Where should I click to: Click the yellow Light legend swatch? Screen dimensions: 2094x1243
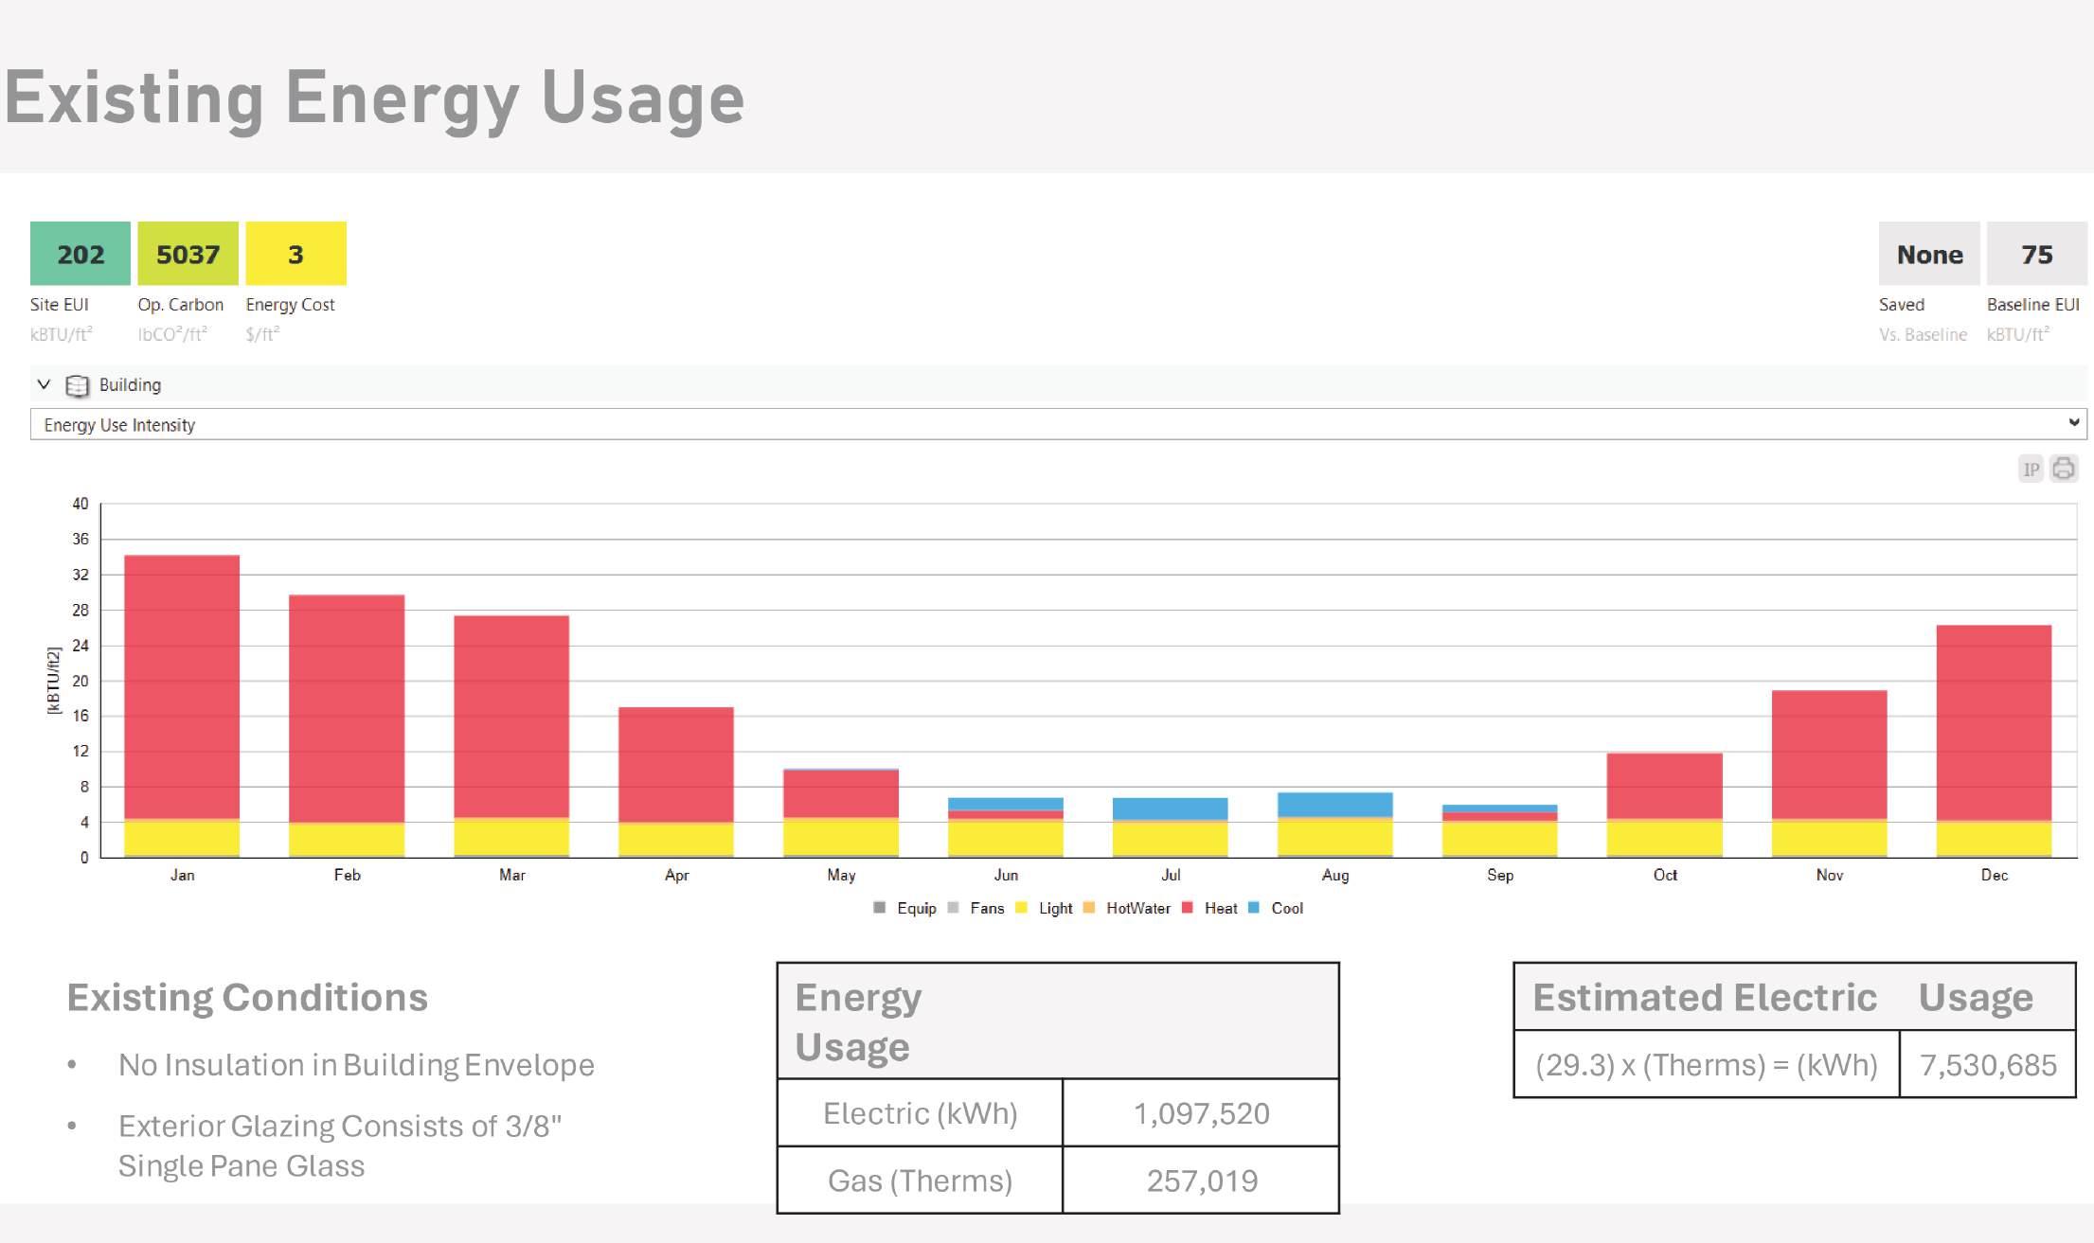pyautogui.click(x=1021, y=908)
